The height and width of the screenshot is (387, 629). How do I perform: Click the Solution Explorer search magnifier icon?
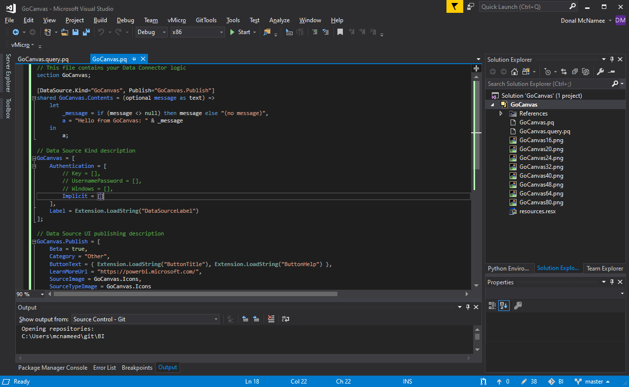pyautogui.click(x=615, y=84)
